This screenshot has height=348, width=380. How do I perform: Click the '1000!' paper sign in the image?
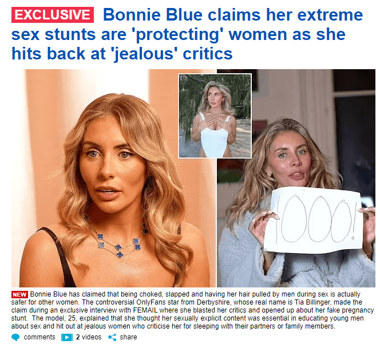coord(312,220)
